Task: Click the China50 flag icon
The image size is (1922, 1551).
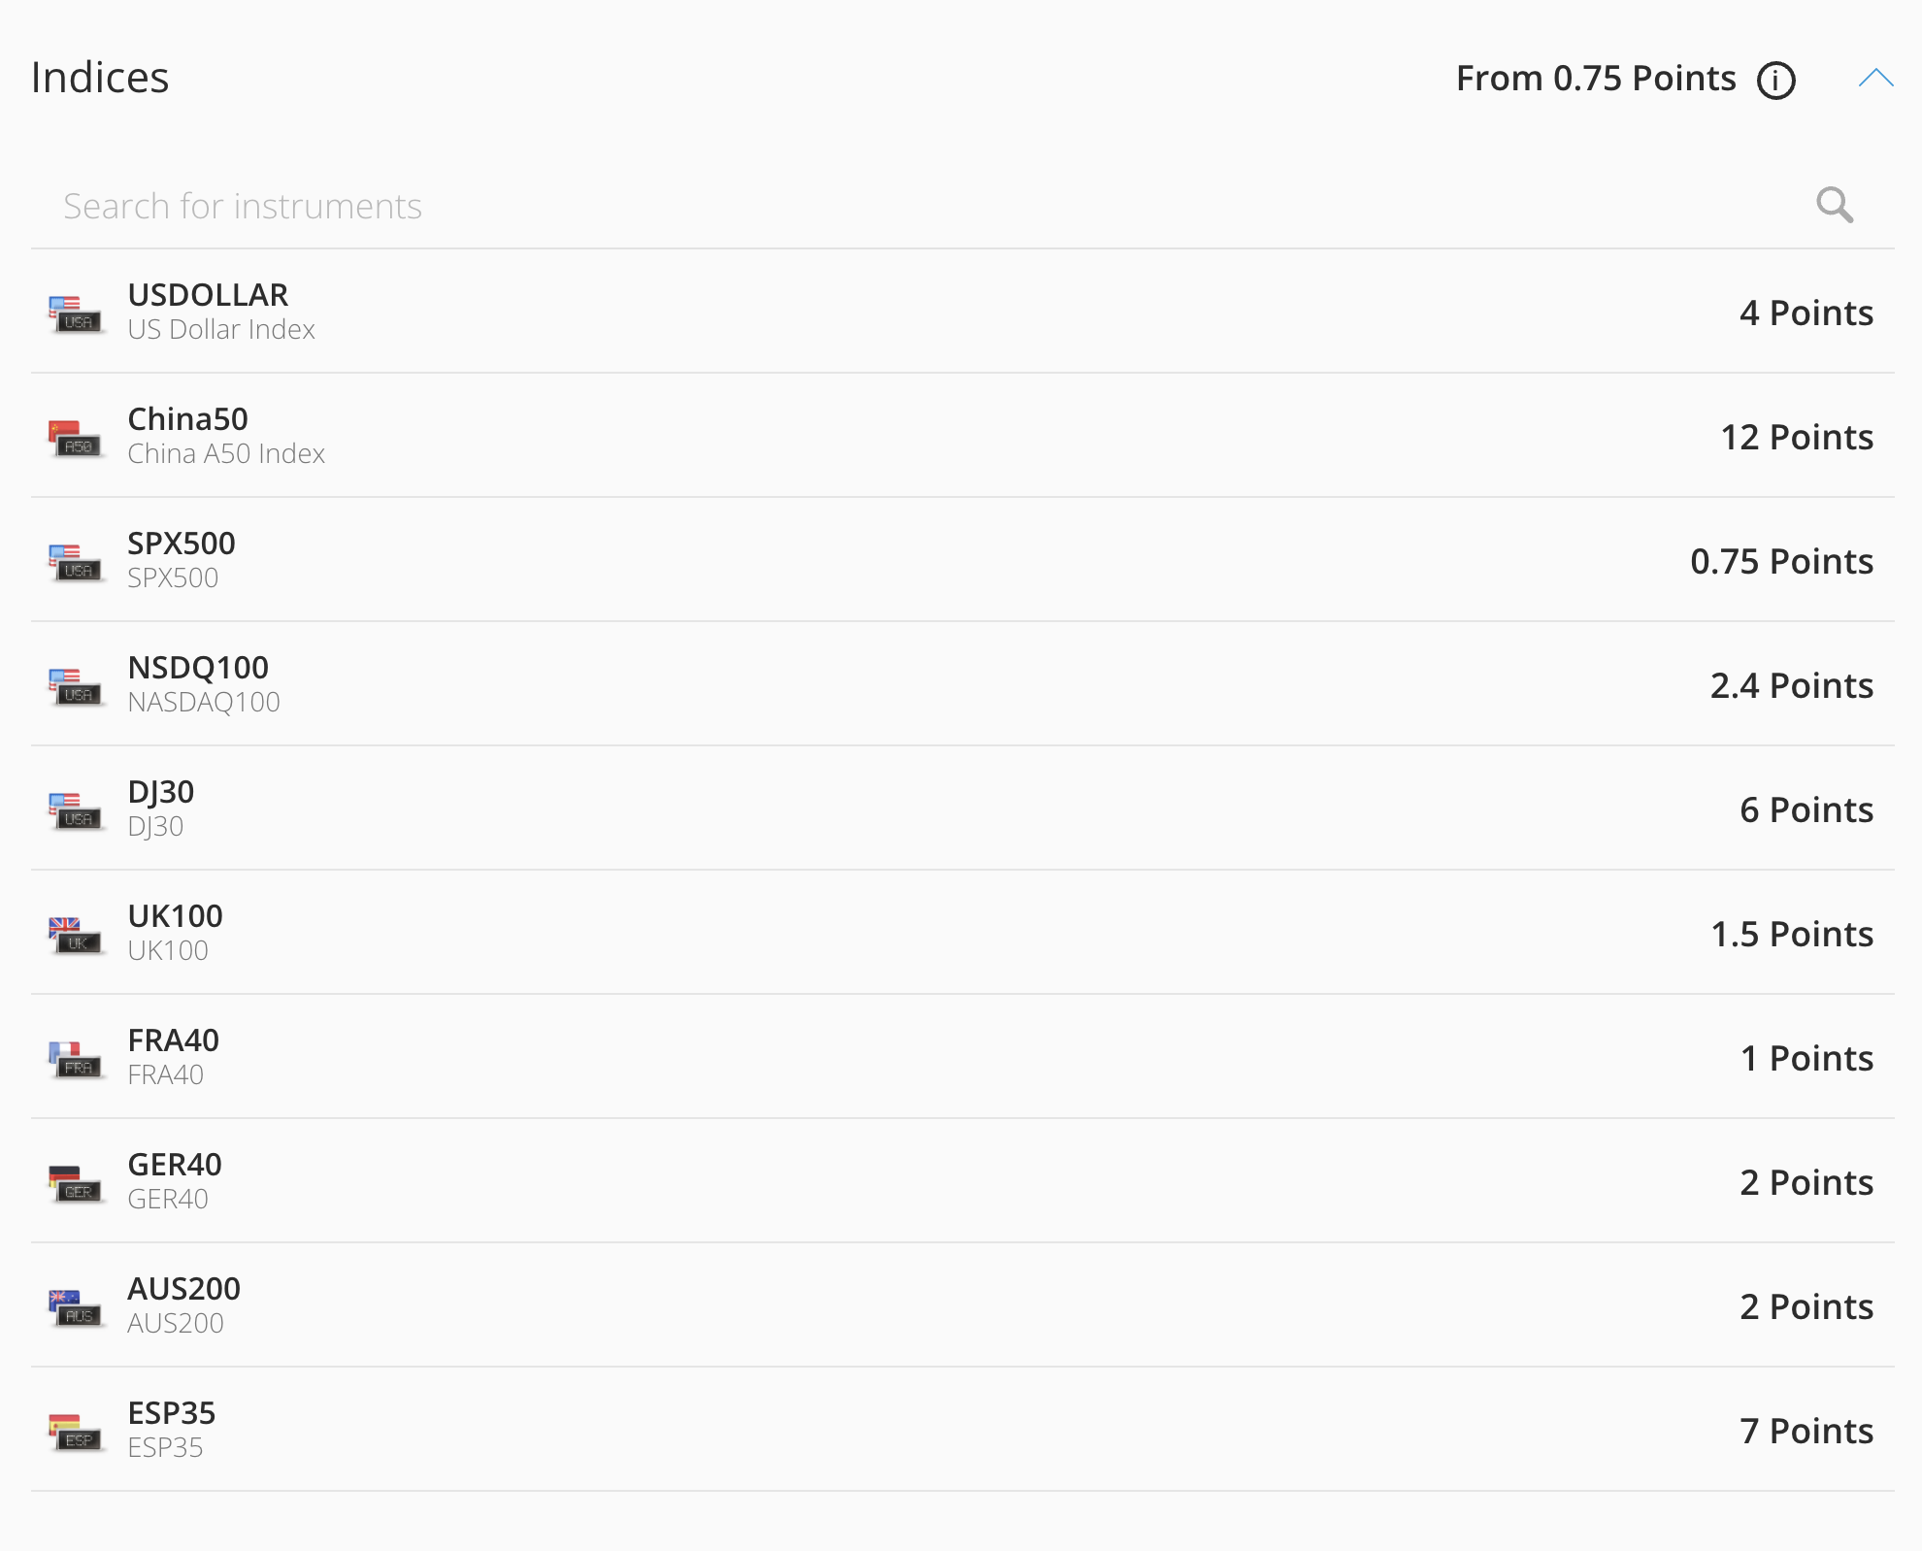Action: click(76, 438)
